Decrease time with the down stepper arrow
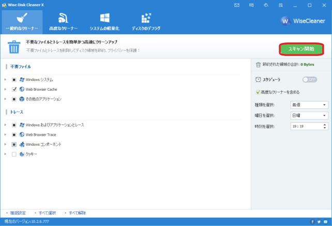Image resolution: width=332 pixels, height=226 pixels. [x=325, y=128]
